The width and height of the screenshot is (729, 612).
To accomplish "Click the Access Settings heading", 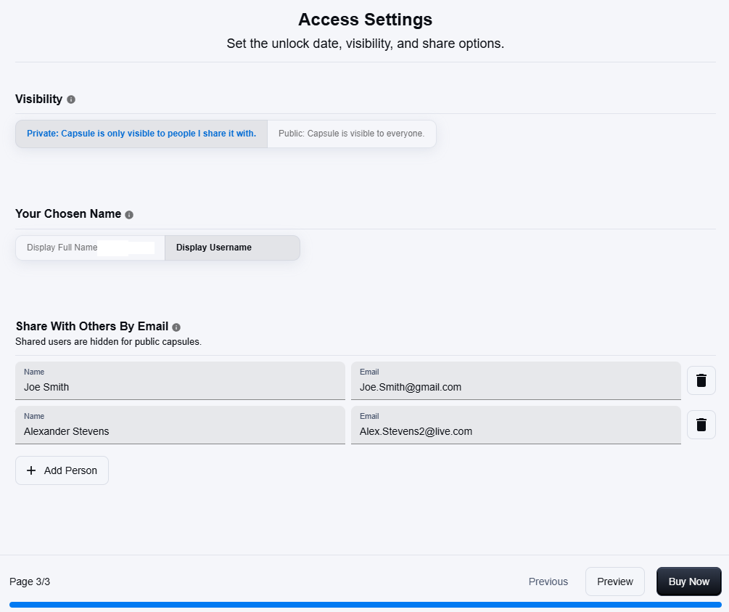I will [366, 20].
